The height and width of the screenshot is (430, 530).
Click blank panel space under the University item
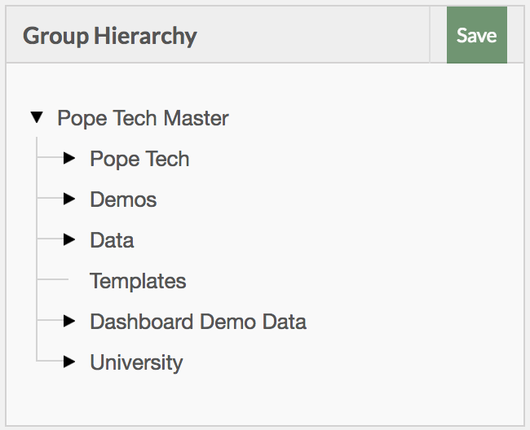coord(265,400)
